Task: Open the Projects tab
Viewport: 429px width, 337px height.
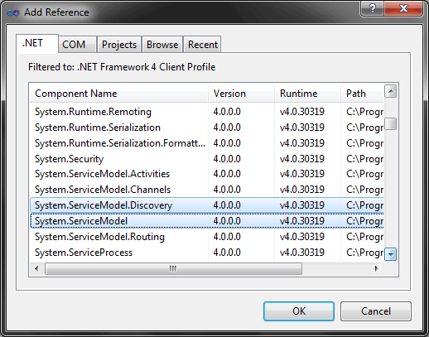Action: pyautogui.click(x=119, y=45)
